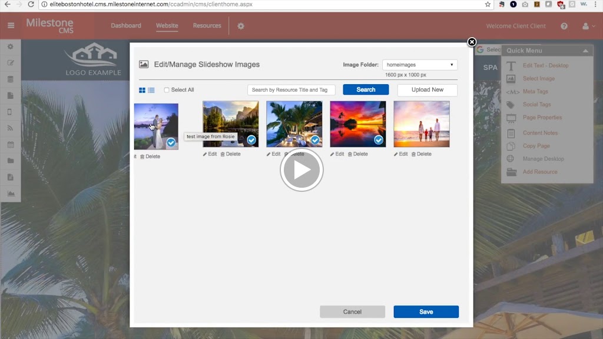Click the settings gear next to Resources

coord(241,26)
